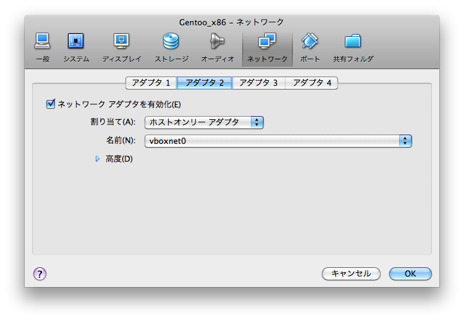Confirm settings with the OK button
The height and width of the screenshot is (321, 464).
coord(410,273)
